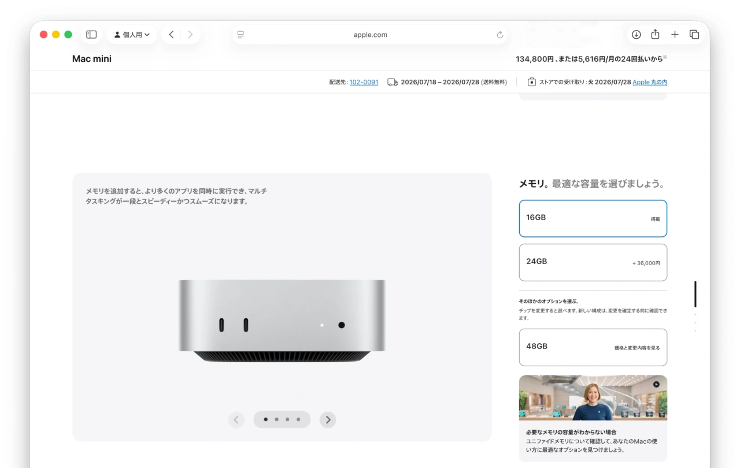Image resolution: width=740 pixels, height=468 pixels.
Task: Select third gallery pagination dot
Action: (287, 419)
